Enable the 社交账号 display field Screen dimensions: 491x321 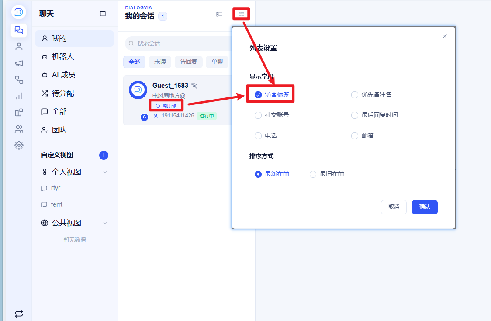coord(258,115)
